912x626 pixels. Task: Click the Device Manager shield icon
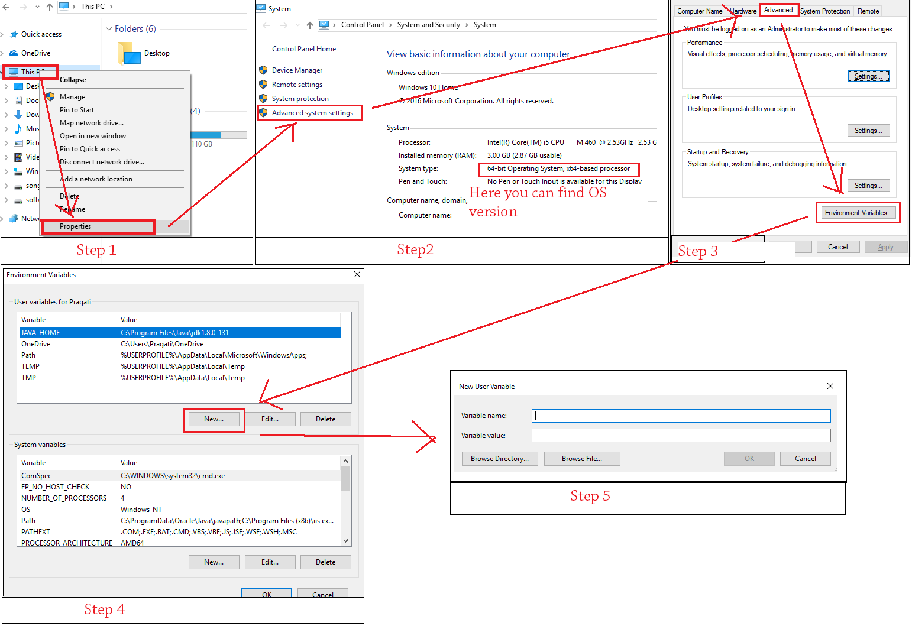263,70
